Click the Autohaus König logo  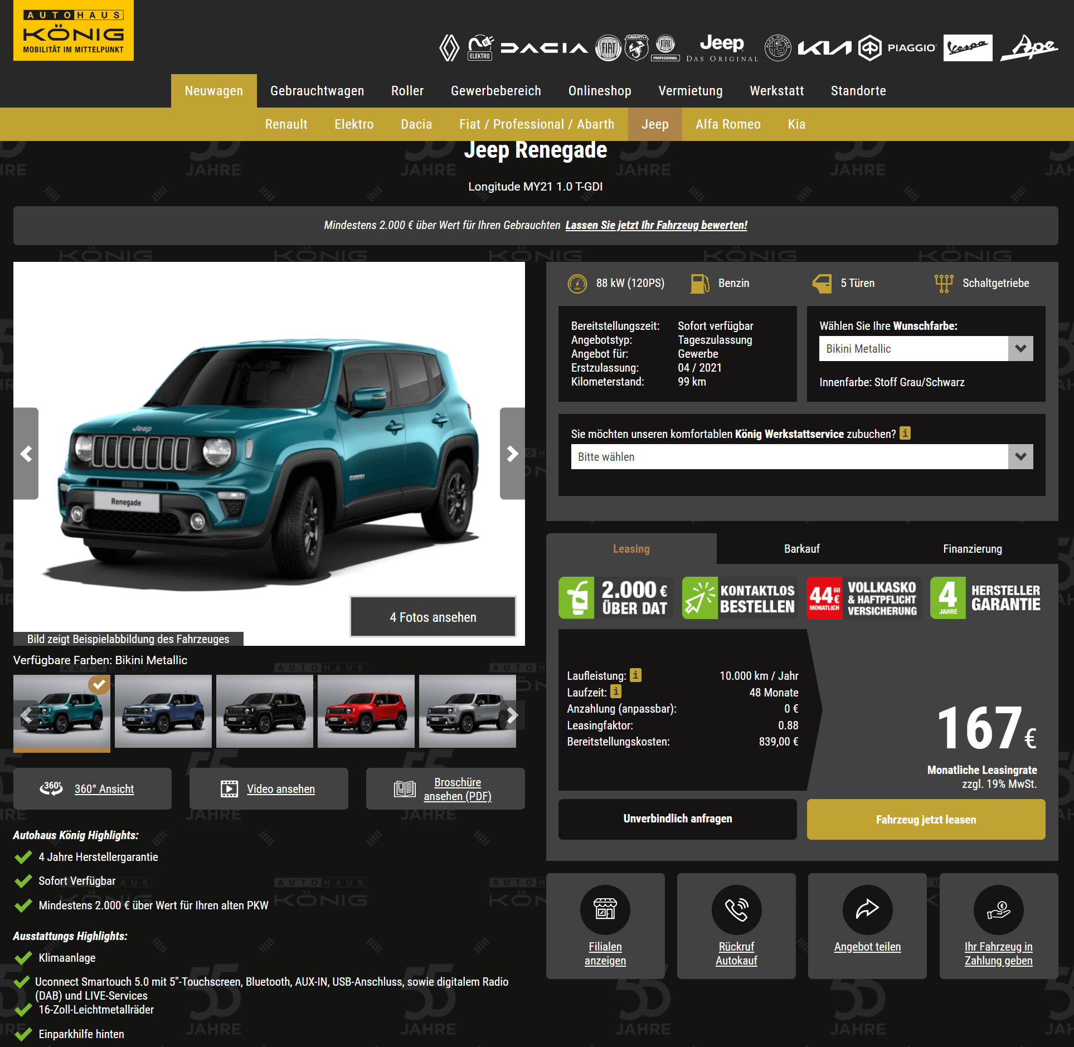pos(74,30)
